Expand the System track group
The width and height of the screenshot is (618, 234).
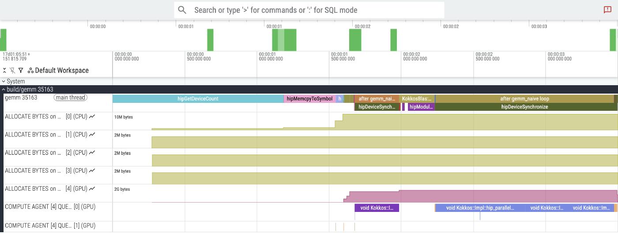point(4,82)
